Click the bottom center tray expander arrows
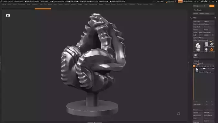The height and width of the screenshot is (123, 218). [95, 122]
